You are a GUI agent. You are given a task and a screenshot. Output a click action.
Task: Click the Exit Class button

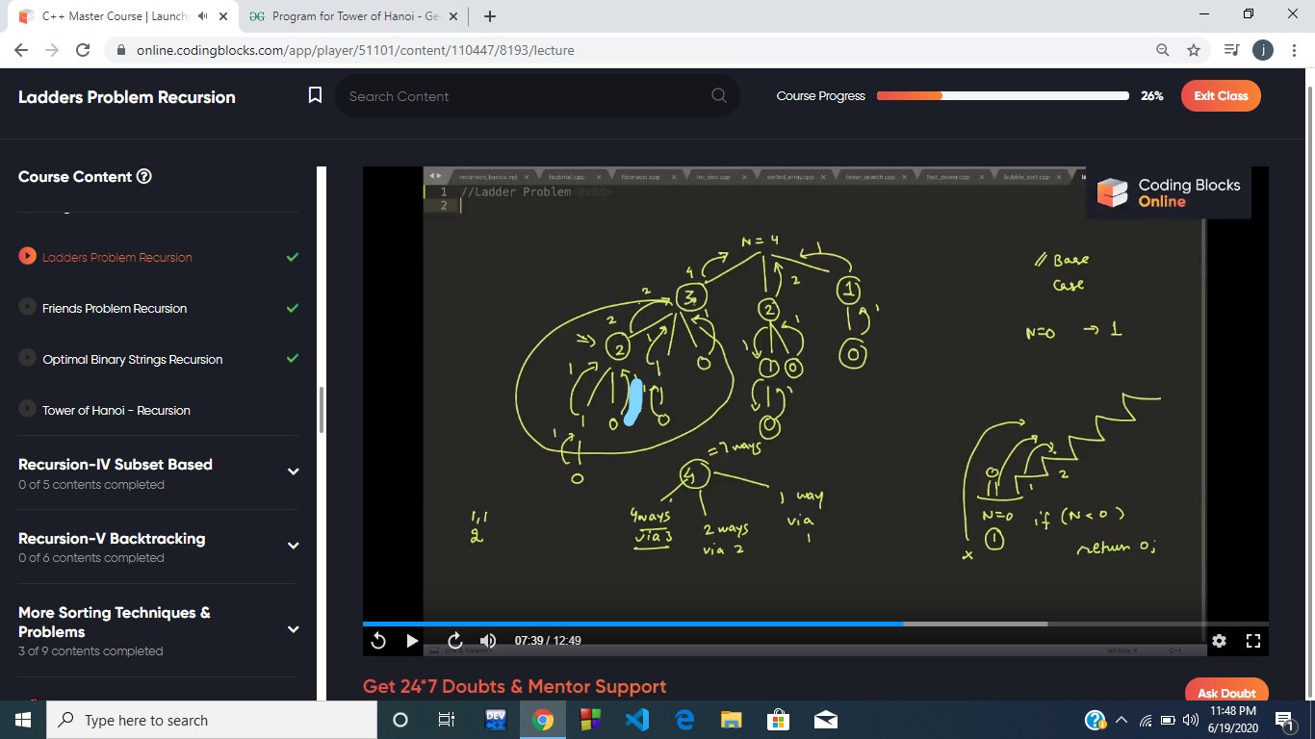tap(1220, 96)
